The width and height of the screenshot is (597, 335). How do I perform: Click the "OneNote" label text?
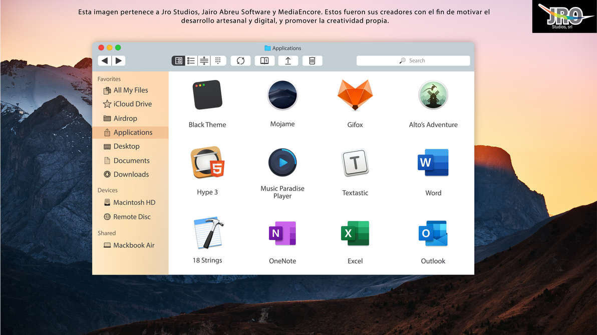click(x=282, y=261)
